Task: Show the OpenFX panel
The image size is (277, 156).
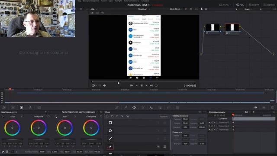Action: [x=254, y=5]
